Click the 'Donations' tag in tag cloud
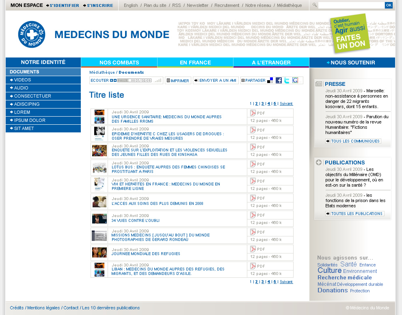The image size is (402, 315). (333, 290)
